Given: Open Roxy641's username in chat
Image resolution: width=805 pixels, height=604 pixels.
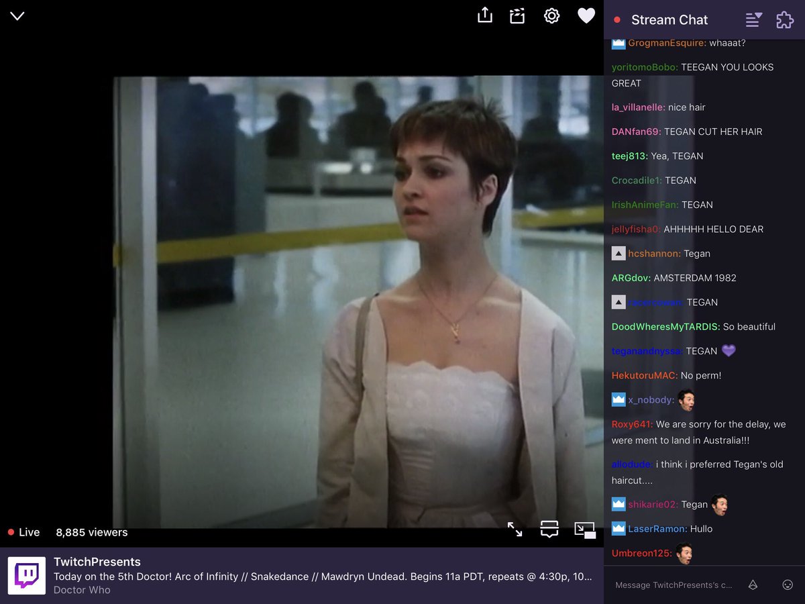Looking at the screenshot, I should [x=629, y=424].
